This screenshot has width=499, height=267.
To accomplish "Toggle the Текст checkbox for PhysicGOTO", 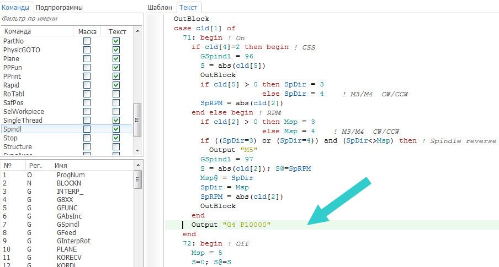I will pyautogui.click(x=116, y=50).
